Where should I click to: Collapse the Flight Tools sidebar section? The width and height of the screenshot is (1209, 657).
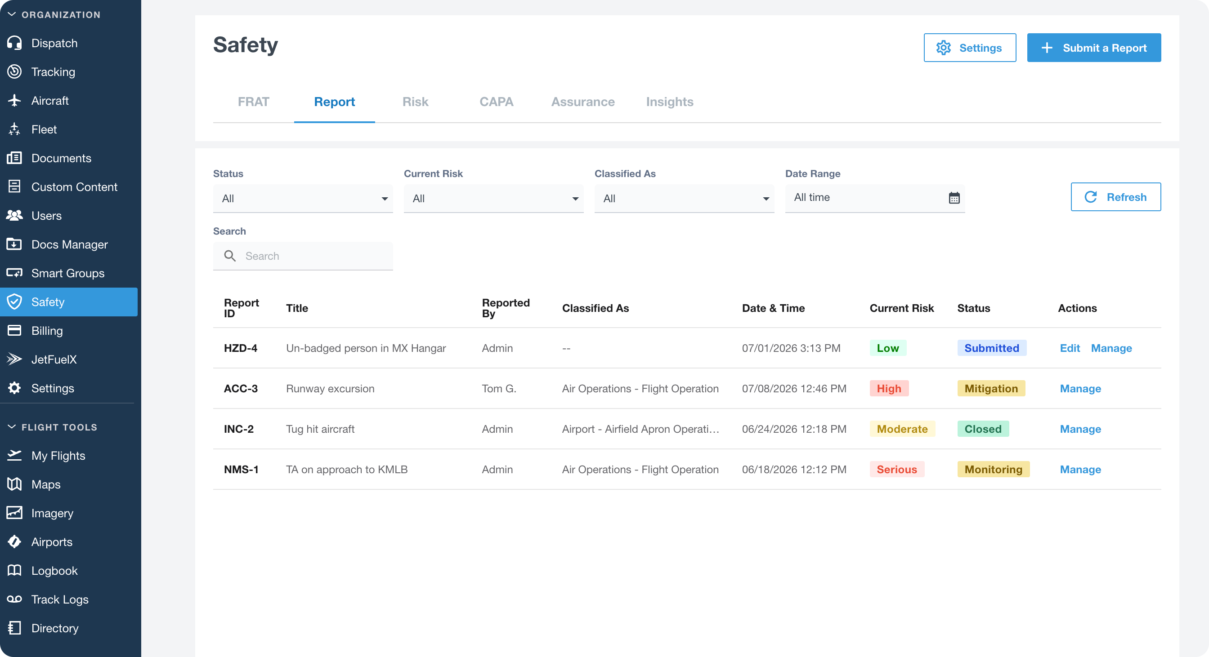click(x=53, y=427)
